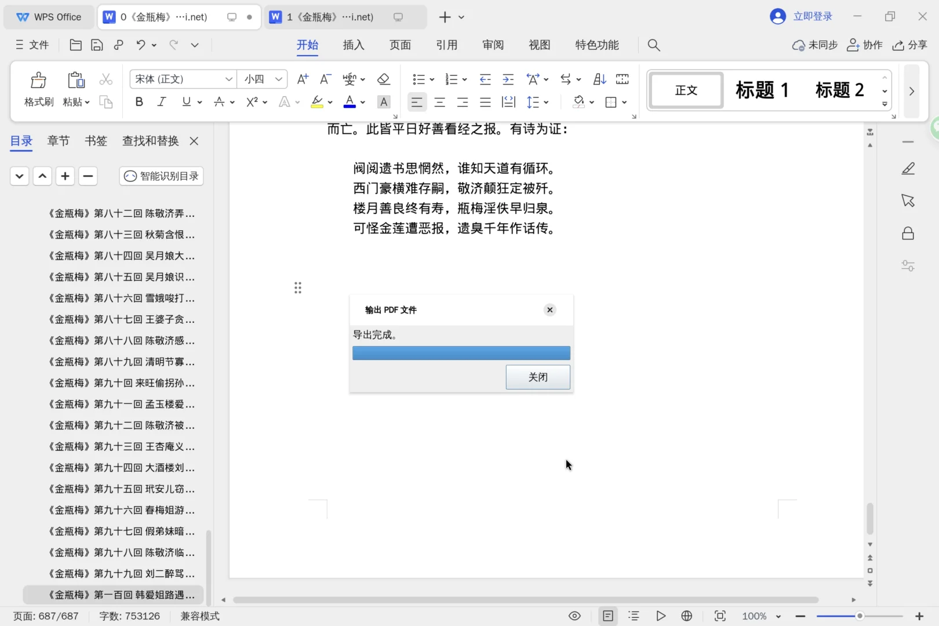The image size is (939, 626).
Task: Click the zoom slider handle
Action: pos(860,616)
